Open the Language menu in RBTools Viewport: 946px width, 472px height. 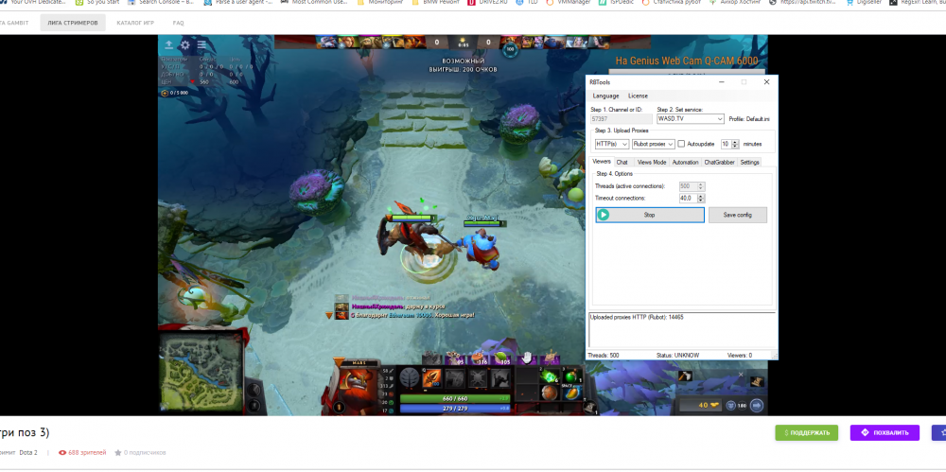(605, 96)
